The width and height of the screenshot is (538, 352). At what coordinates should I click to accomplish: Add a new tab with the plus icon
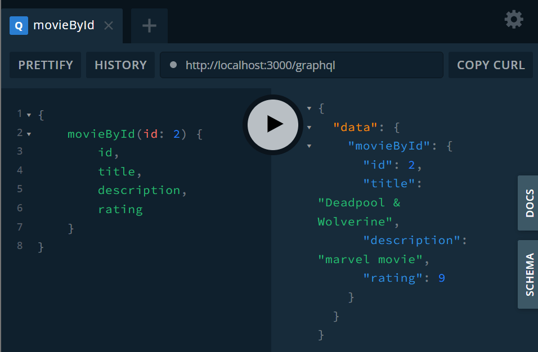point(149,26)
